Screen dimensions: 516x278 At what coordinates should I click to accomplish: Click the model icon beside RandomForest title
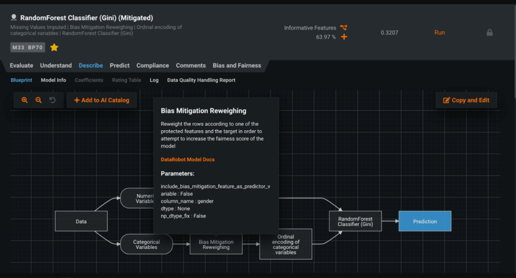click(14, 18)
